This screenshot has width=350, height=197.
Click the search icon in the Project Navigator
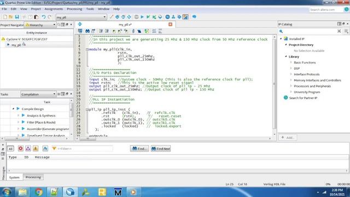59,25
